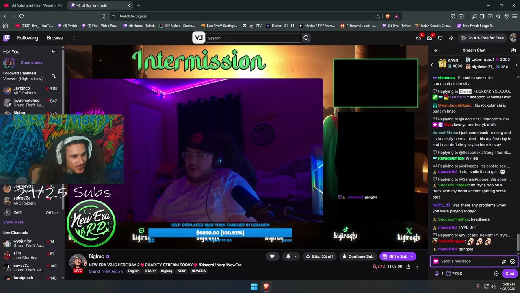Click Go Ad-Free for Free button
This screenshot has height=293, width=520.
point(482,38)
